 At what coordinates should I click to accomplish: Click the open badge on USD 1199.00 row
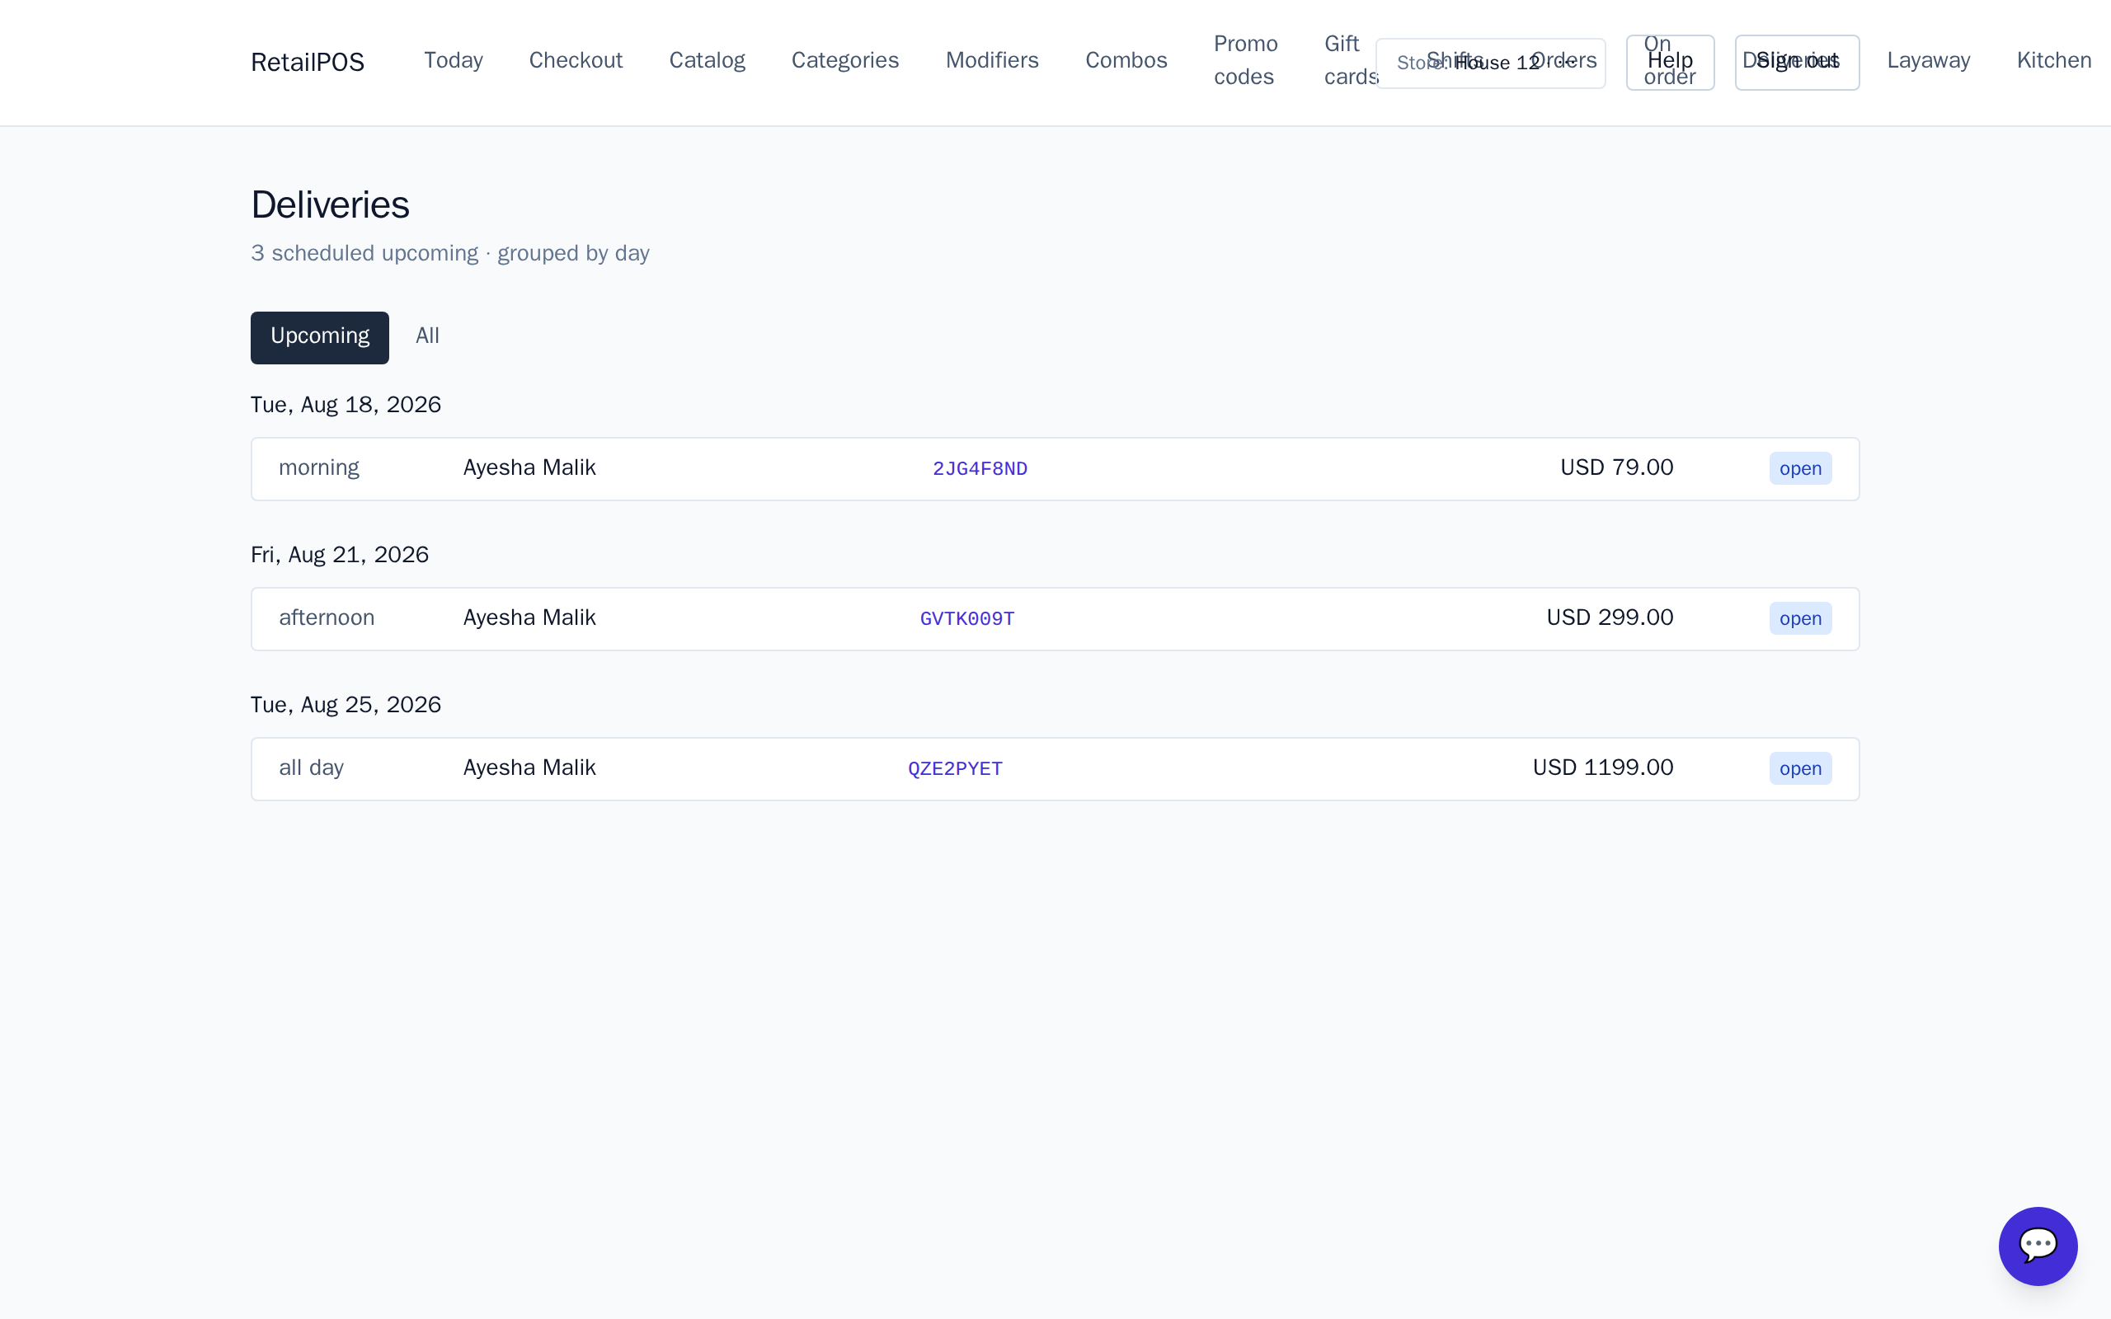pos(1799,768)
